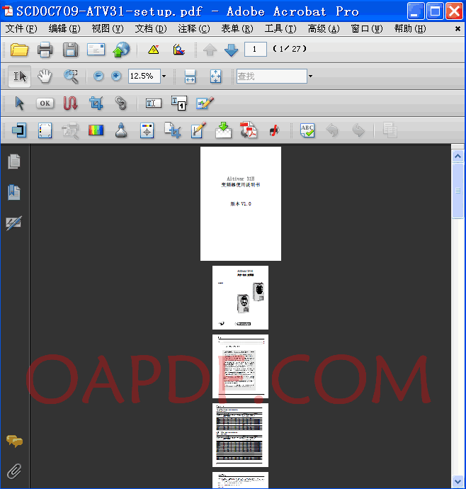Zoom in with the plus button

click(x=116, y=76)
